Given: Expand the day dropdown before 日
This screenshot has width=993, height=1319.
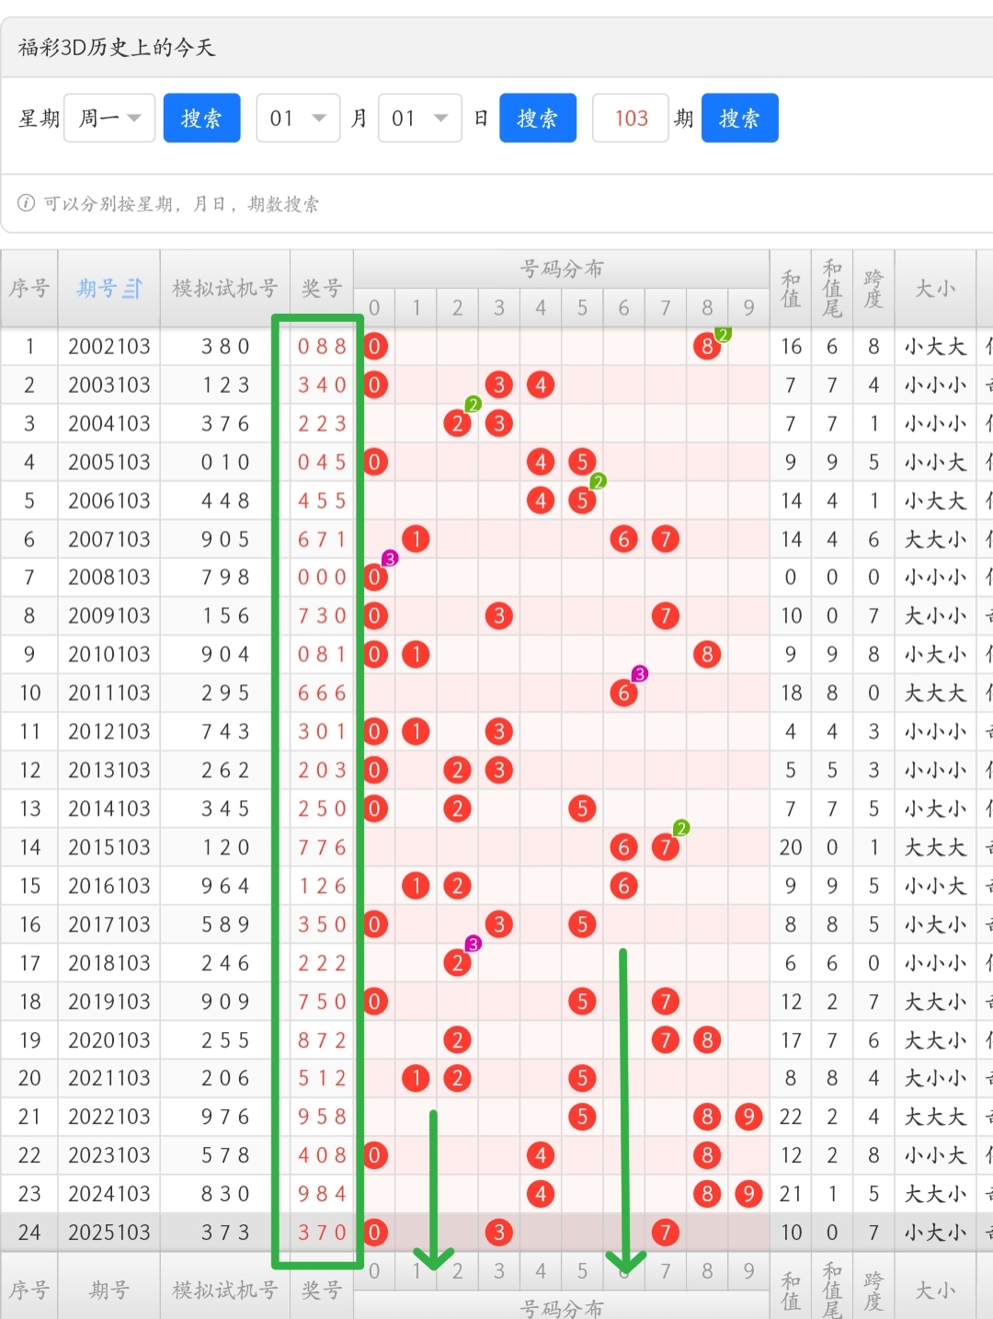Looking at the screenshot, I should [419, 119].
